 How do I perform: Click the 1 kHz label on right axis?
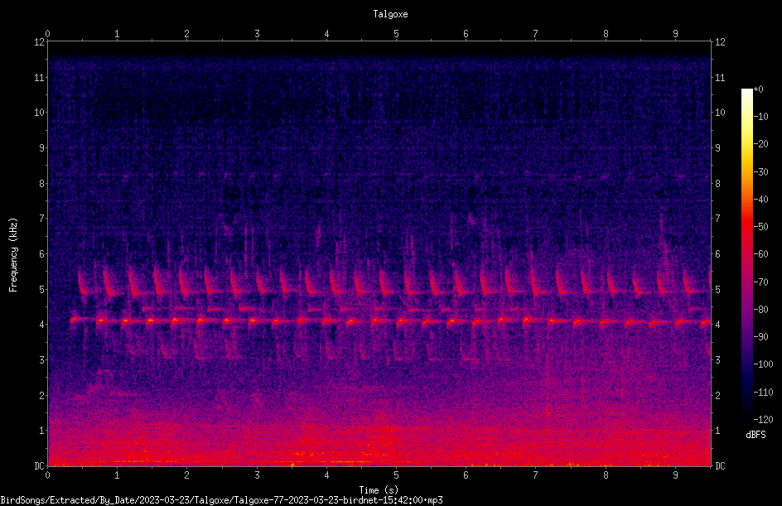[x=718, y=431]
